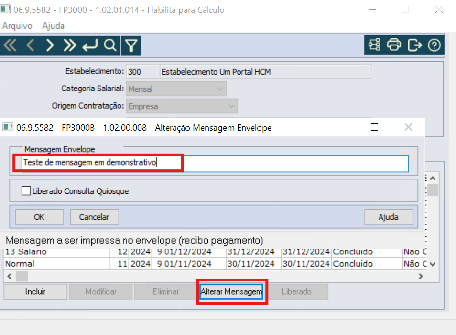Click the hierarchy tree icon in toolbar

pyautogui.click(x=374, y=45)
